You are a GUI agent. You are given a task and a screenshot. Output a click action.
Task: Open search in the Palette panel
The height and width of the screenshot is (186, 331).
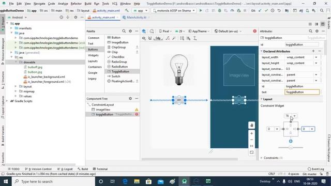click(124, 31)
